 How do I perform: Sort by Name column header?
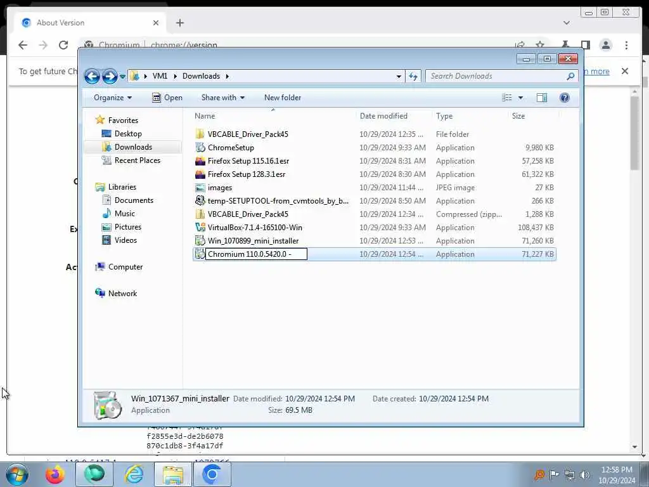pos(205,116)
